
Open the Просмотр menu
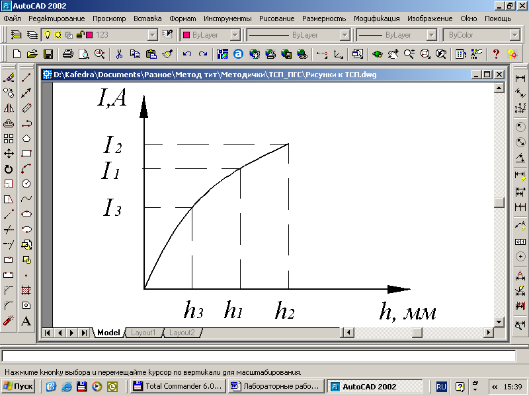(x=109, y=18)
